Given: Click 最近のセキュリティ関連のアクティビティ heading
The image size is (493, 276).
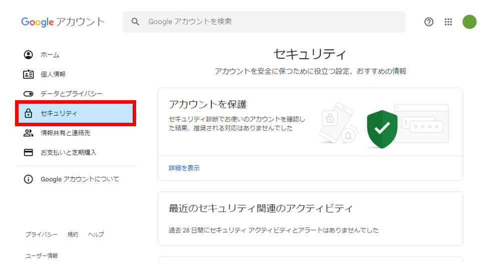Looking at the screenshot, I should [x=261, y=208].
